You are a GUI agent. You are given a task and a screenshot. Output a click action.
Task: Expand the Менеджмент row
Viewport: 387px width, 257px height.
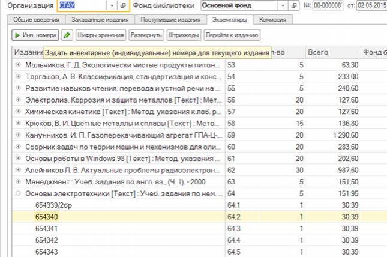point(18,182)
